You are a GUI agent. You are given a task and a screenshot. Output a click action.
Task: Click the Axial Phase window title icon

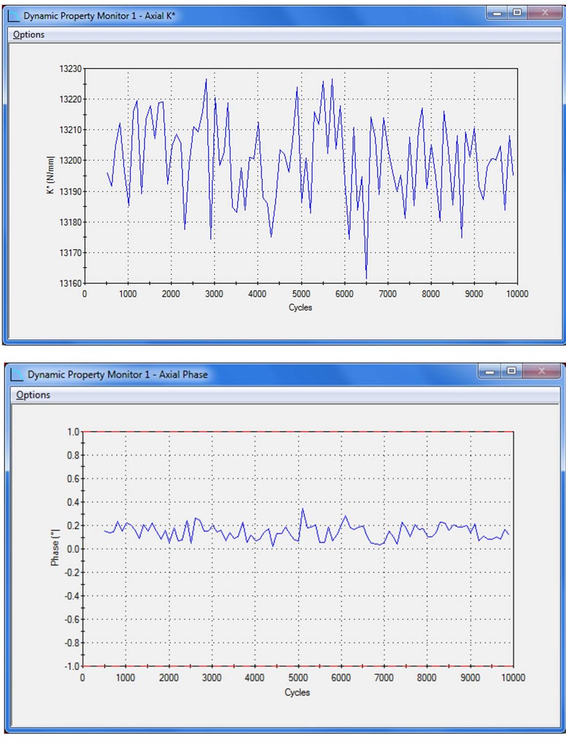click(x=18, y=375)
